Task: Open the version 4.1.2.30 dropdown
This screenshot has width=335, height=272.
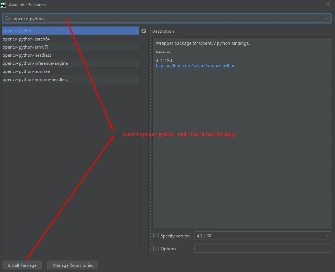Action: (x=263, y=236)
